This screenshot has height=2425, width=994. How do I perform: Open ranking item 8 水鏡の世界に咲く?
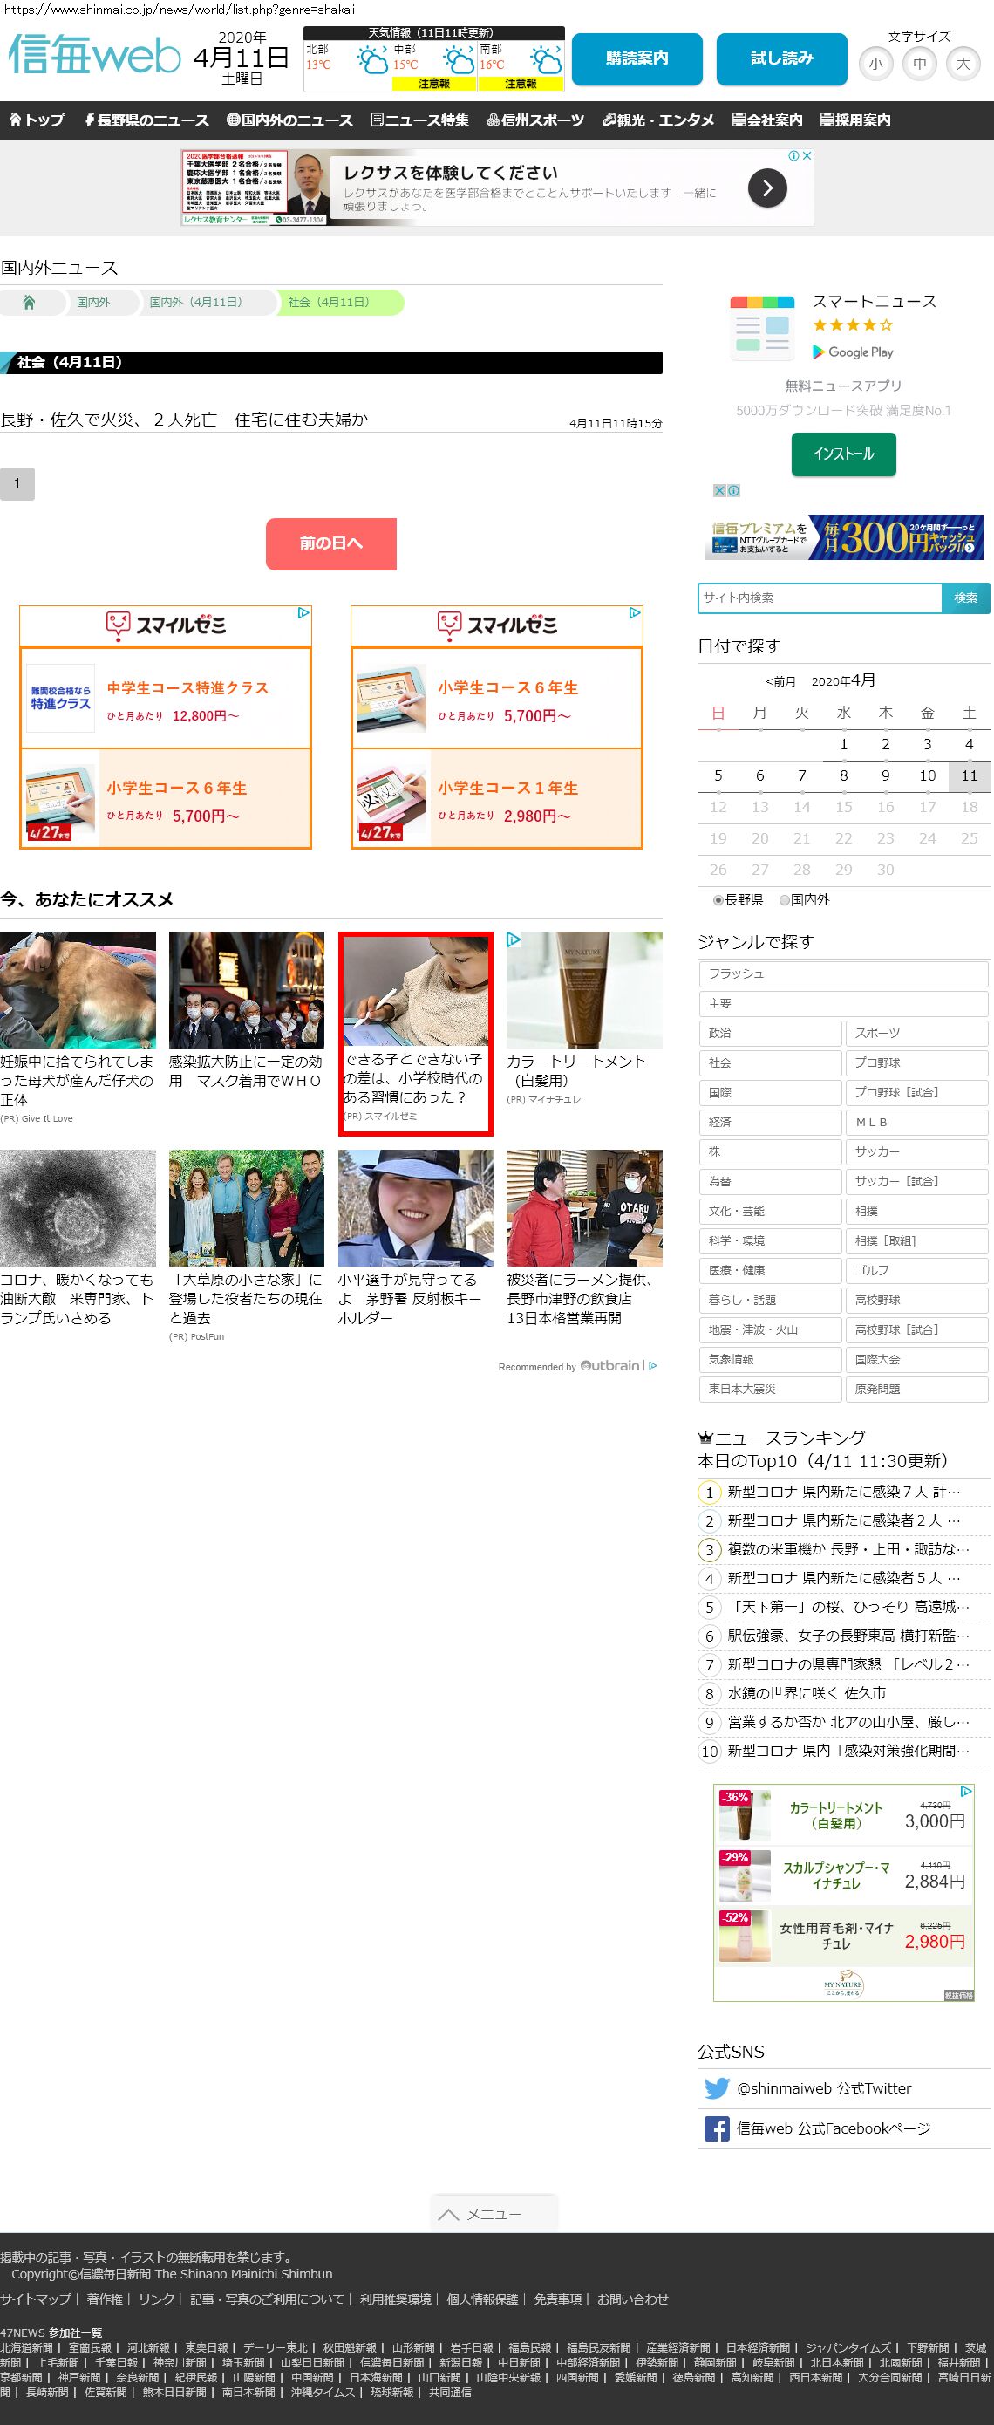(x=806, y=1692)
